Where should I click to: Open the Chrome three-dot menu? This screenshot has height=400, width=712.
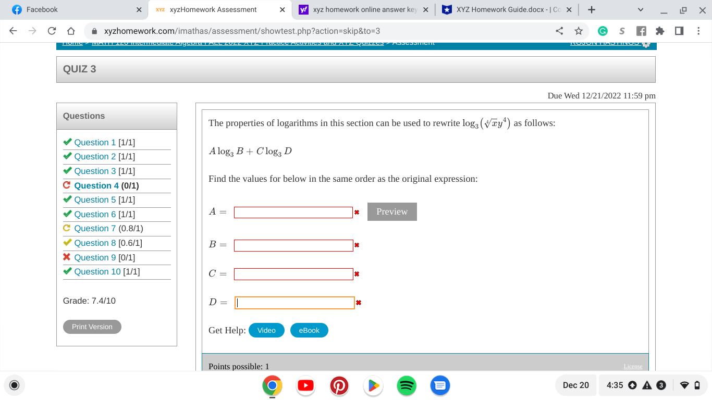pyautogui.click(x=699, y=31)
